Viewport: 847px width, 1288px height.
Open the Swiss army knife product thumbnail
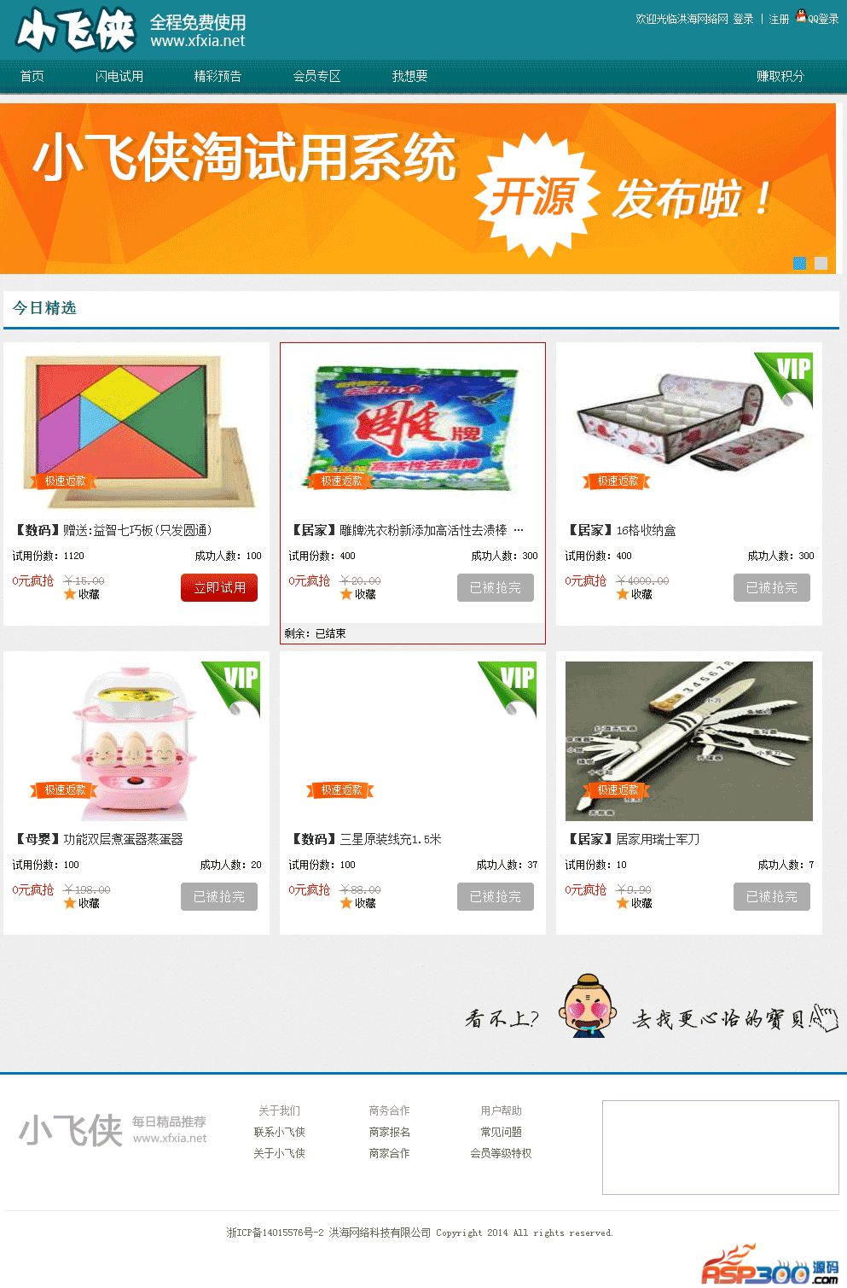click(689, 741)
